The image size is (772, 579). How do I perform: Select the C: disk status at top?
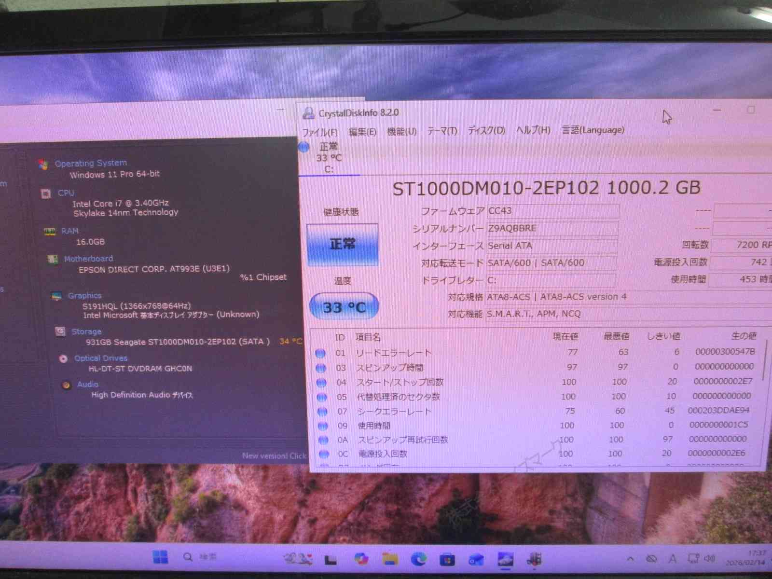[x=328, y=158]
